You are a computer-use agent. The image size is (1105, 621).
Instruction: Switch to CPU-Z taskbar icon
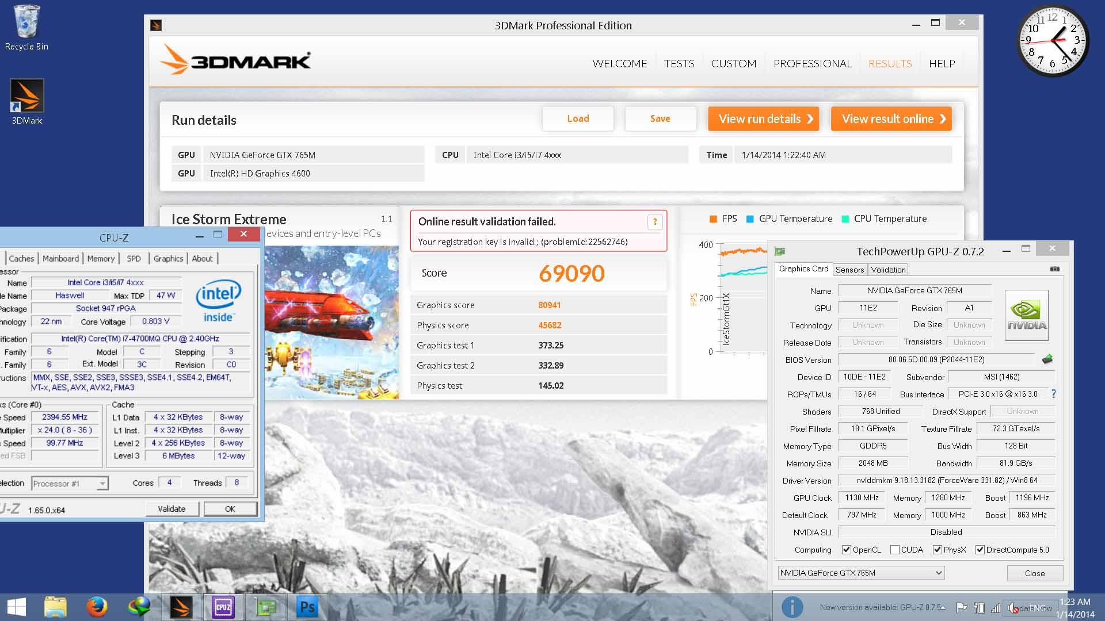click(223, 607)
